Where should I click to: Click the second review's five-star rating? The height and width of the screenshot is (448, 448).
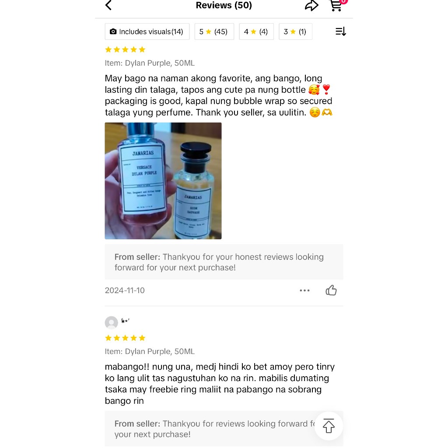click(125, 338)
